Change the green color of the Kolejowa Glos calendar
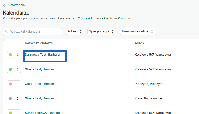The image size is (199, 114). (10, 69)
